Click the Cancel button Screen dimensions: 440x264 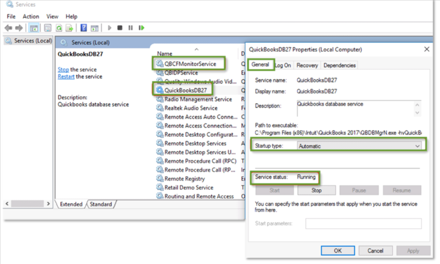tap(375, 250)
